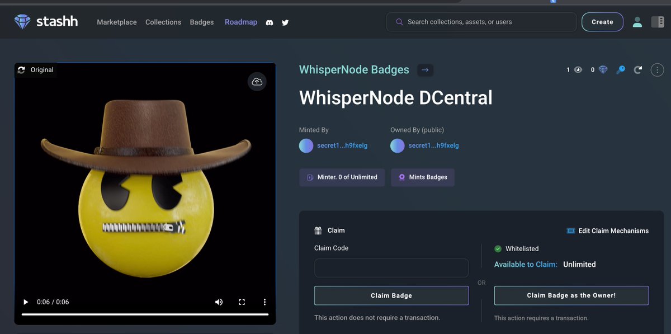671x334 pixels.
Task: Open the three-dot more options menu
Action: (657, 70)
